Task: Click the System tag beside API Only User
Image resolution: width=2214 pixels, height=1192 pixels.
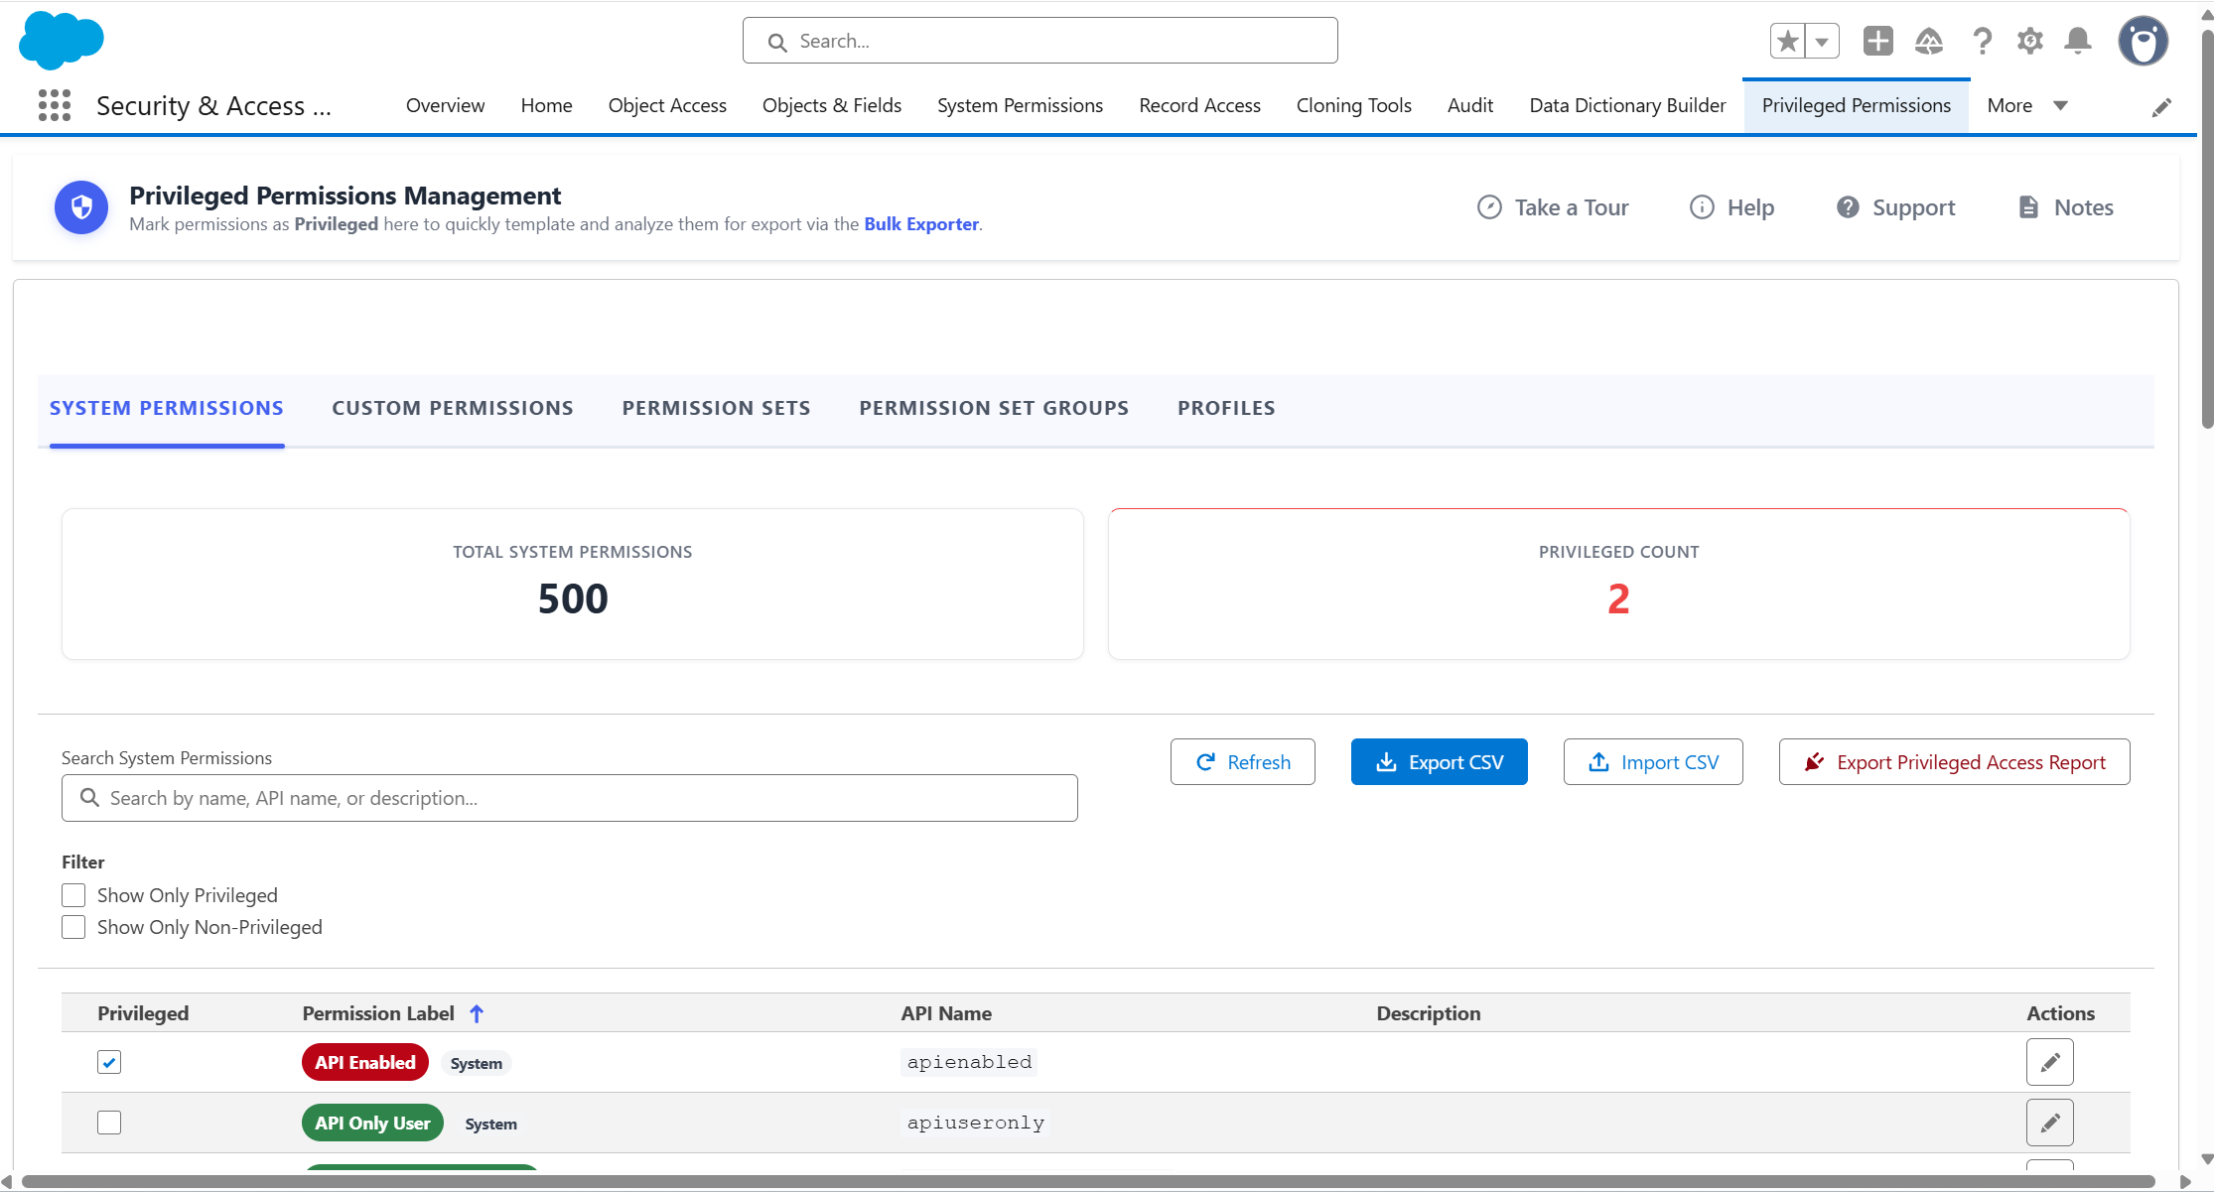Action: tap(491, 1125)
